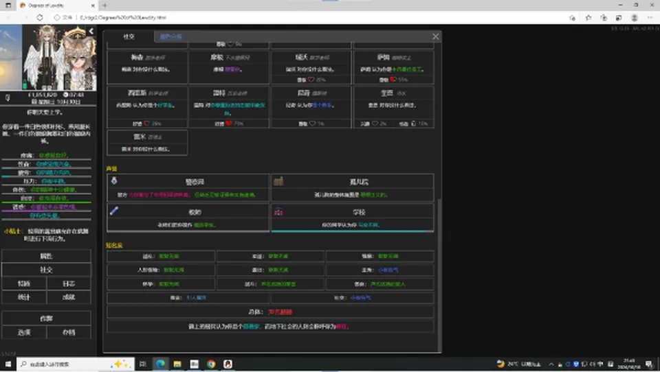Open the 特质 sidebar button
The width and height of the screenshot is (660, 372).
tap(24, 283)
